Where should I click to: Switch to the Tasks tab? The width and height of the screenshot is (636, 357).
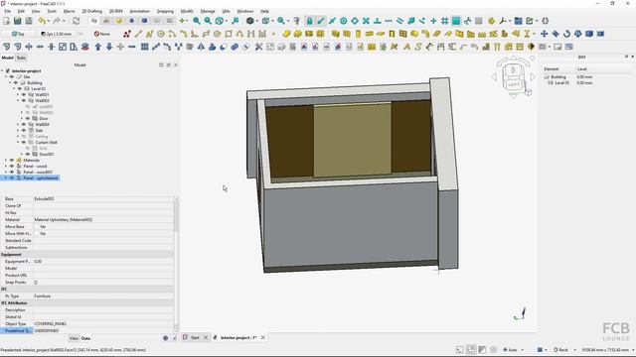click(x=21, y=58)
